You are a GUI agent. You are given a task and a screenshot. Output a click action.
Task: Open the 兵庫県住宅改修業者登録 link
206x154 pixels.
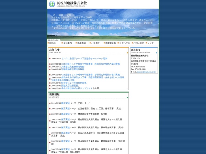(73, 67)
